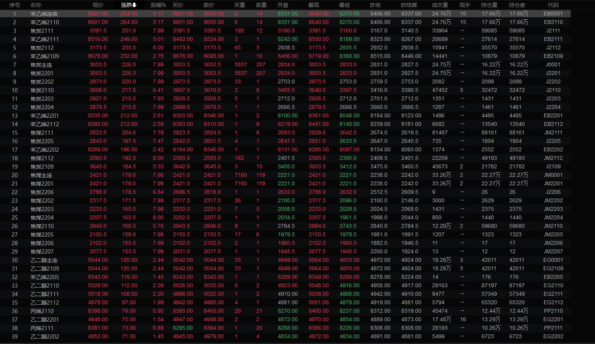The width and height of the screenshot is (595, 344).
Task: Select the 焦煤2202 contract name
Action: coord(42,201)
